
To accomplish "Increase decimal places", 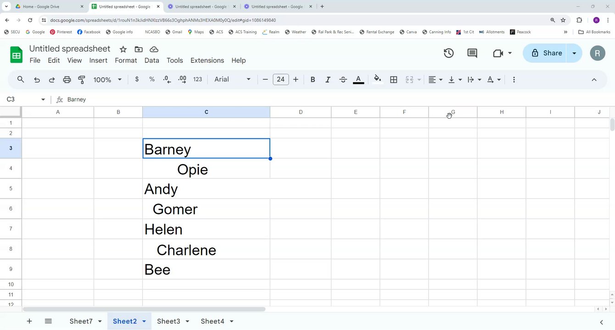I will click(x=182, y=79).
